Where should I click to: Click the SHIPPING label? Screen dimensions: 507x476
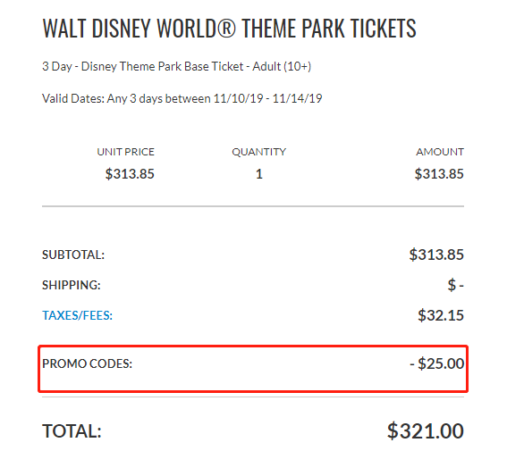pyautogui.click(x=72, y=285)
